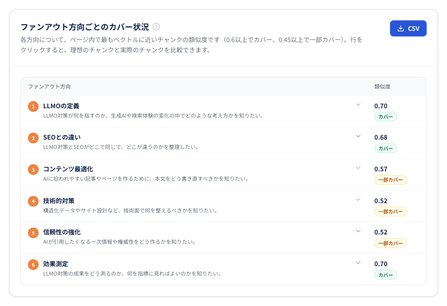Click the ファンアウト方向 column header
The image size is (447, 306).
(49, 87)
